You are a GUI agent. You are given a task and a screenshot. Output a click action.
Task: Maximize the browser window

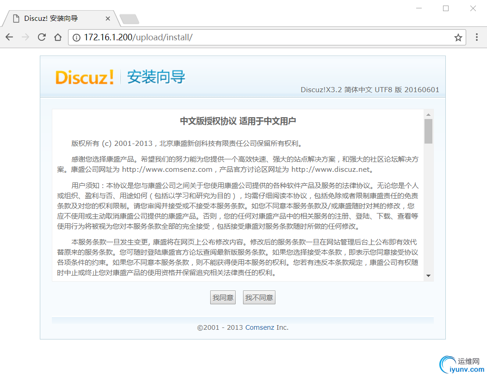[x=446, y=8]
